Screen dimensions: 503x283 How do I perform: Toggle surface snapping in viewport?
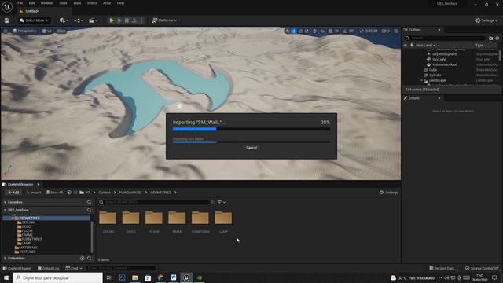322,31
